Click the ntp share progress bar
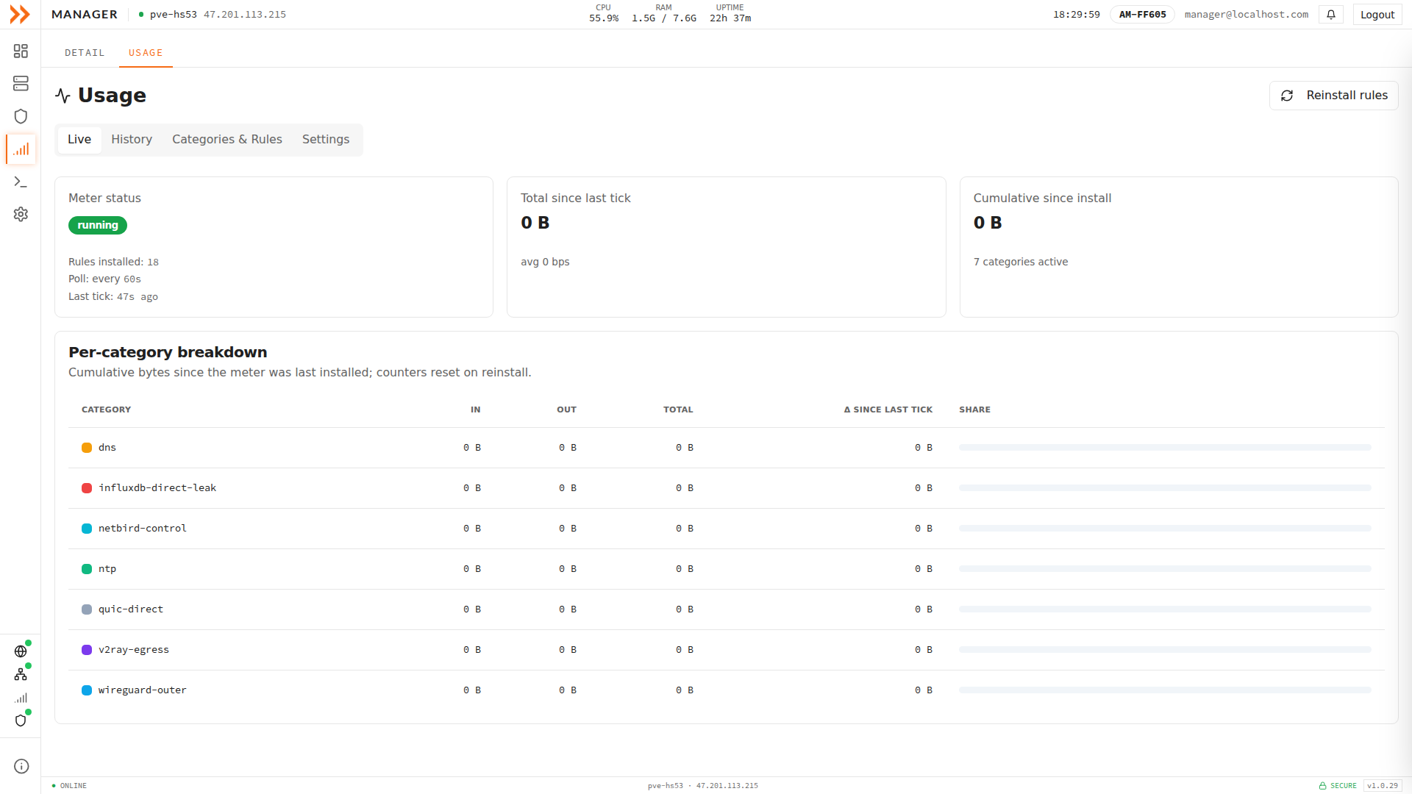1412x794 pixels. [x=1165, y=569]
